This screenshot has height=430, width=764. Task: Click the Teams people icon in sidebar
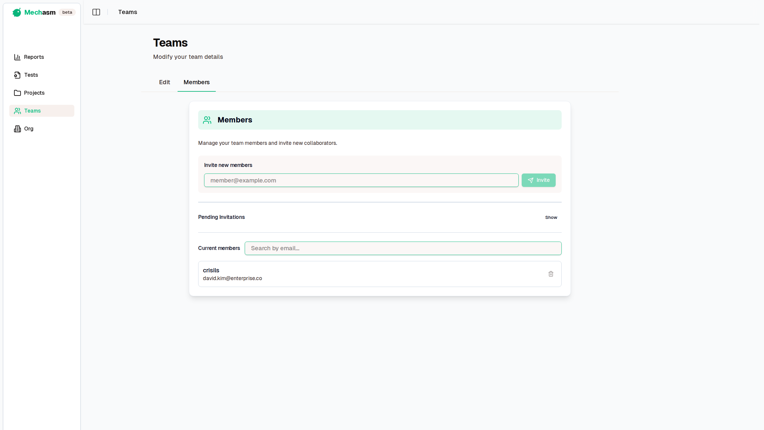(x=17, y=111)
